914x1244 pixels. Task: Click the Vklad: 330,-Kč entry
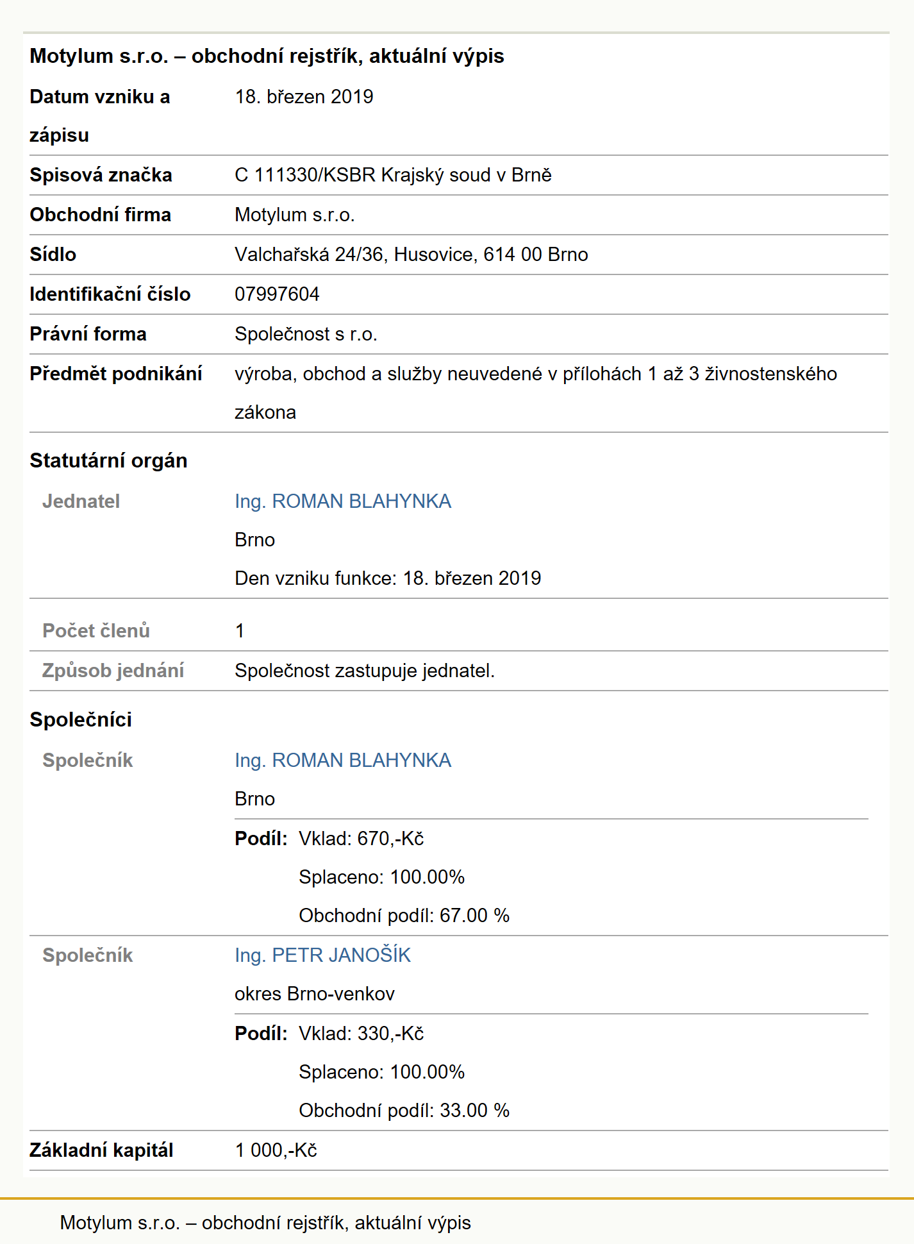click(x=361, y=1034)
